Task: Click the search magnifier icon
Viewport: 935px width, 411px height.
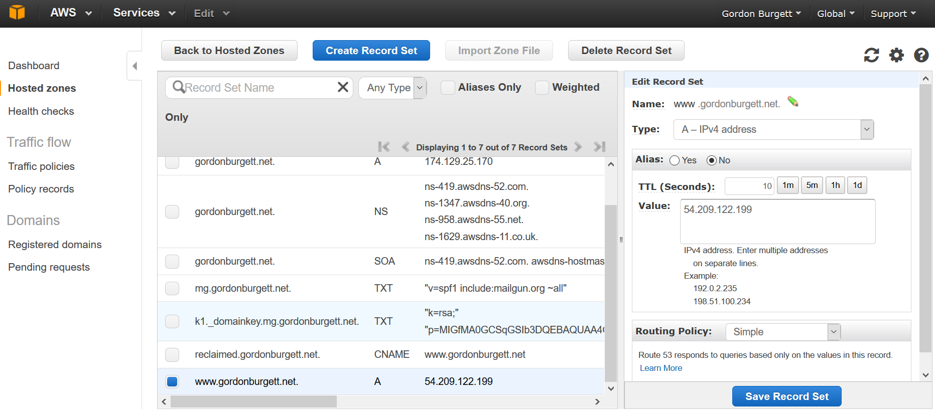Action: (179, 87)
